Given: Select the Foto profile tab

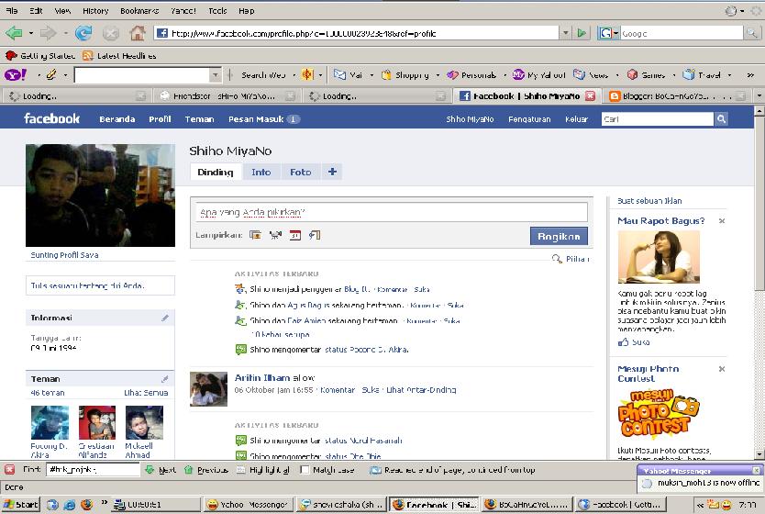Looking at the screenshot, I should [300, 172].
